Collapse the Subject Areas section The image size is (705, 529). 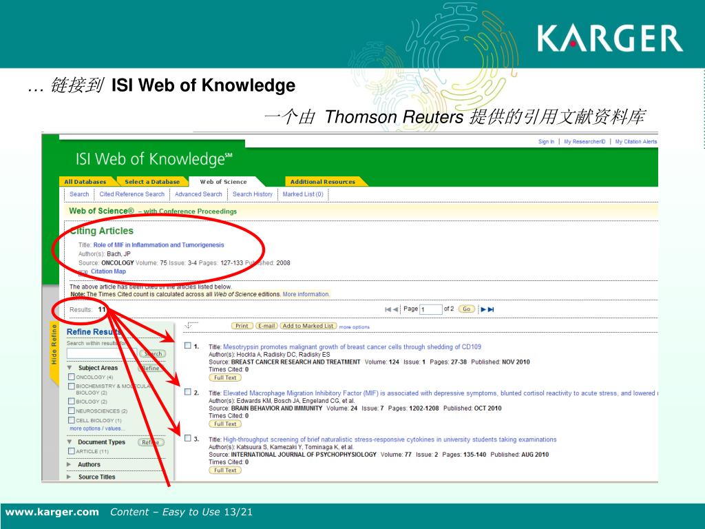click(x=70, y=368)
